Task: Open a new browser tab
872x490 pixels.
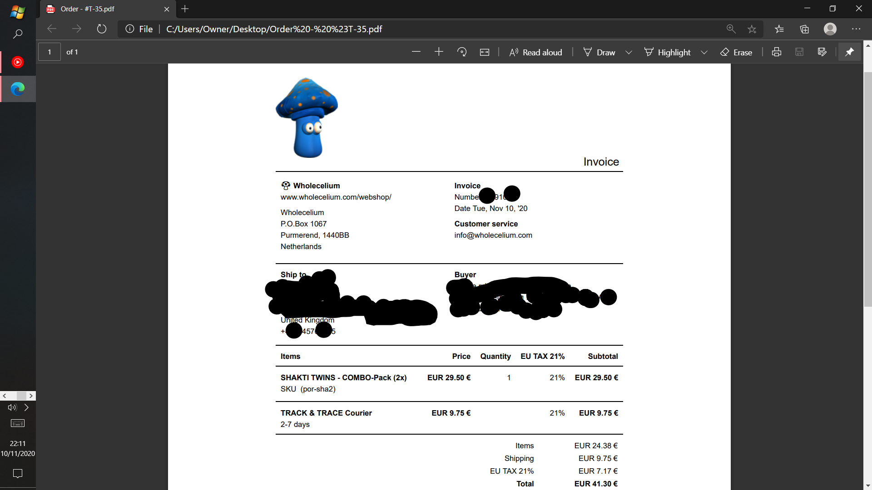Action: [x=185, y=9]
